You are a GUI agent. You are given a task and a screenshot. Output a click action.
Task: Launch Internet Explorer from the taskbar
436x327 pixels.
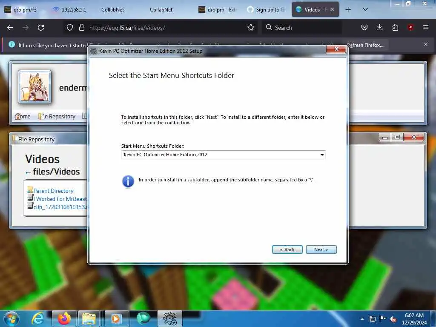[x=38, y=318]
